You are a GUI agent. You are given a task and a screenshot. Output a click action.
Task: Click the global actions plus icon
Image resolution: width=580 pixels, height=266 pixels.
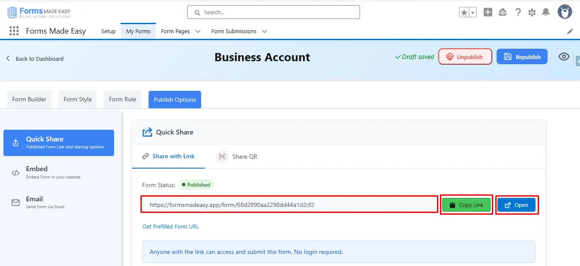(488, 13)
